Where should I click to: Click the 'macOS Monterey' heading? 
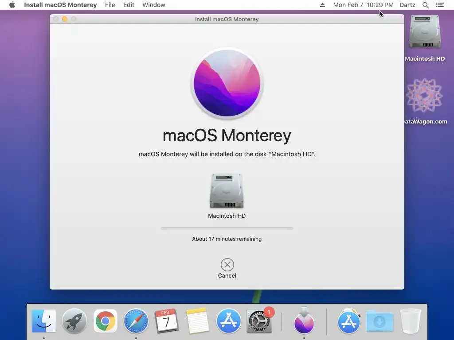(227, 135)
